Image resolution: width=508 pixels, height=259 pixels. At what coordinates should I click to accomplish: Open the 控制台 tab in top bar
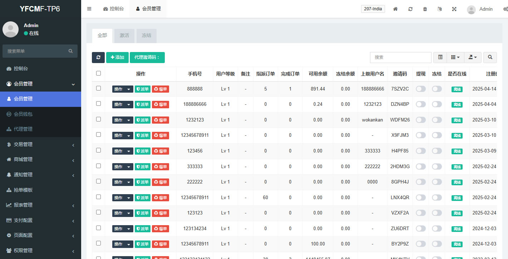coord(113,9)
